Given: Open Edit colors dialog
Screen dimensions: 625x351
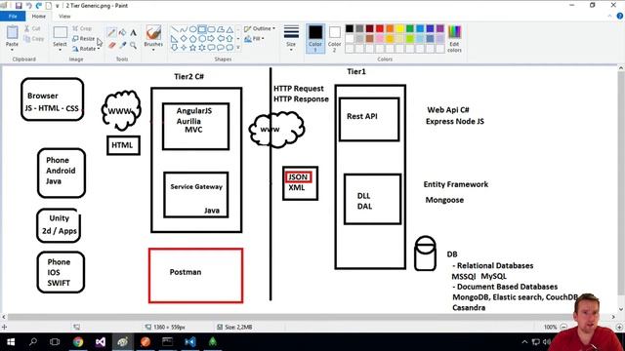Looking at the screenshot, I should pos(454,39).
